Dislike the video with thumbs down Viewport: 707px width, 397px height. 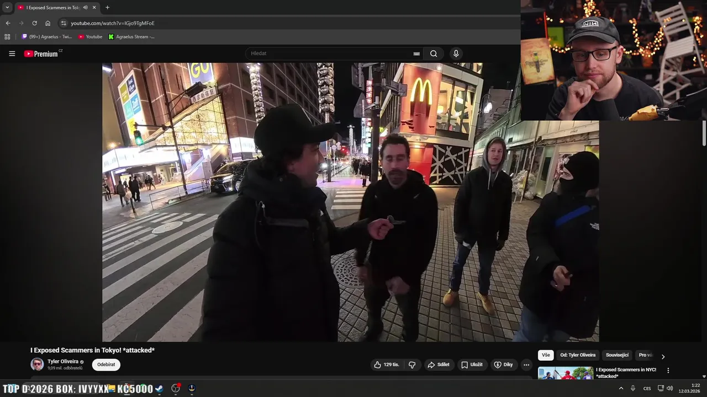click(x=412, y=364)
